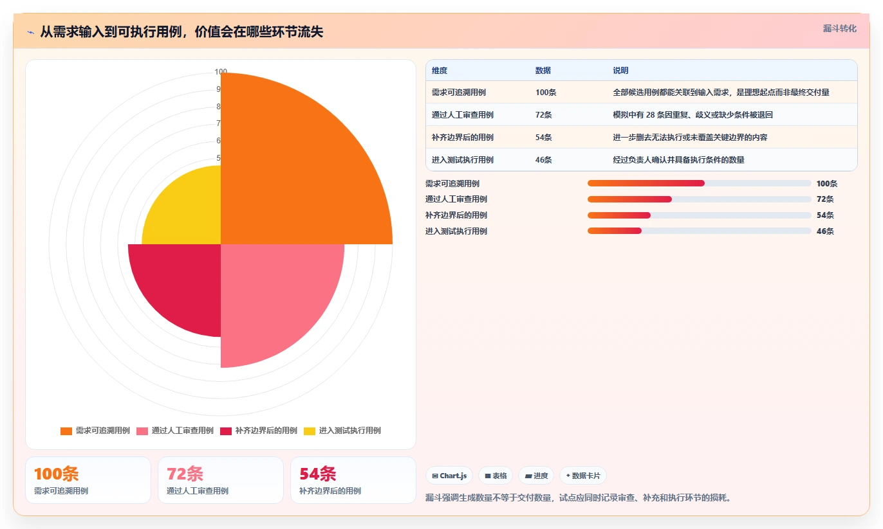
Task: Click the yellow legend color box
Action: [x=310, y=431]
